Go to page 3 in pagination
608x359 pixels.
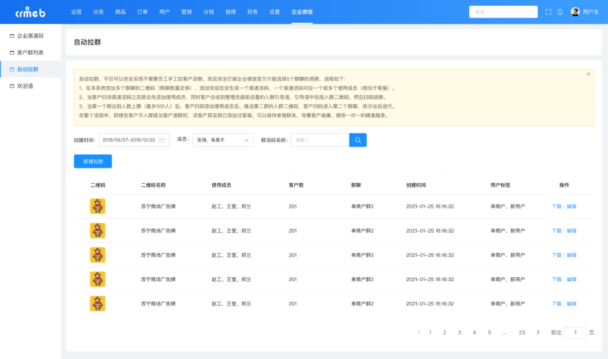(459, 332)
